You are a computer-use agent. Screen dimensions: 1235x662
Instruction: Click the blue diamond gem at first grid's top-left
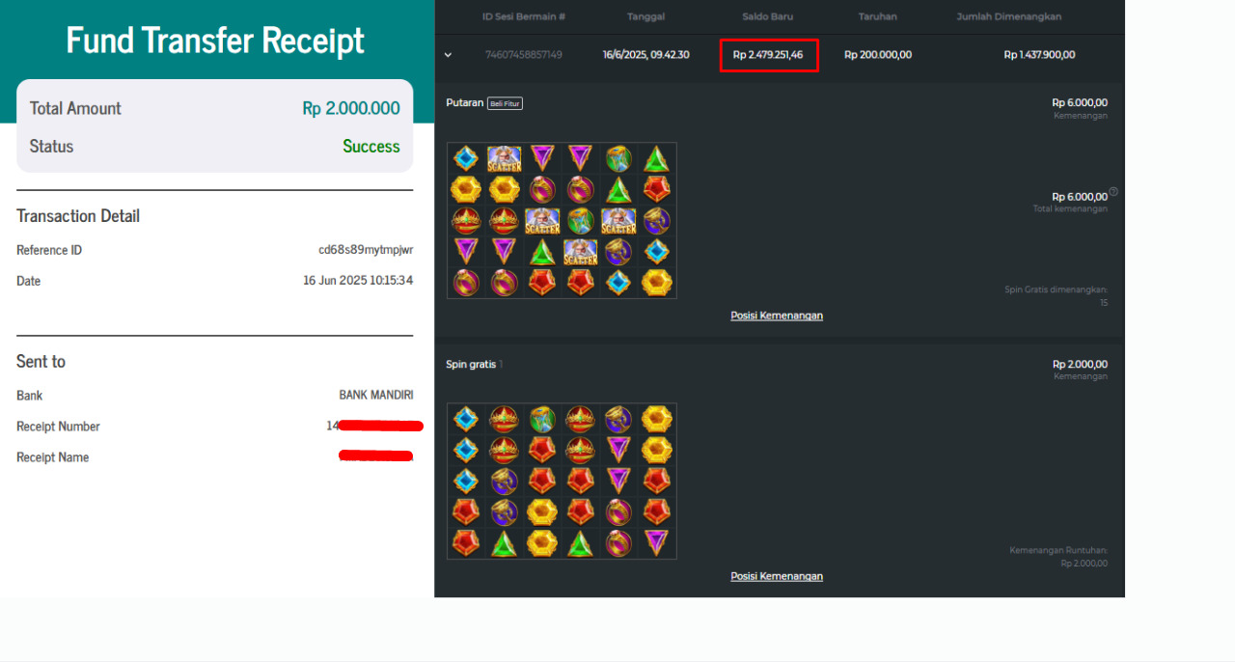point(466,158)
